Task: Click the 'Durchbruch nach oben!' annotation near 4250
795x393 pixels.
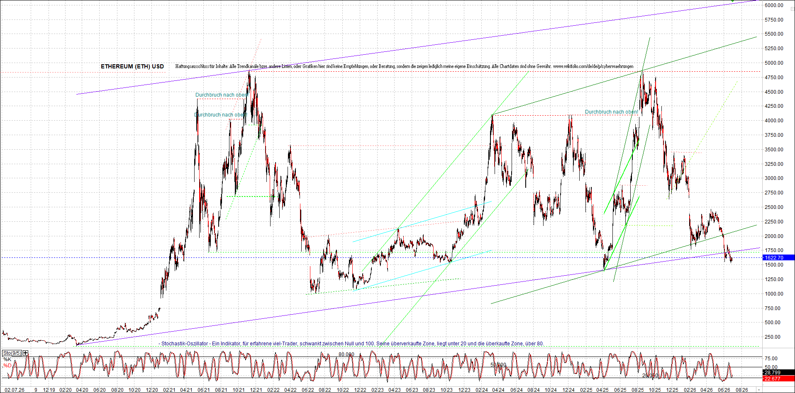Action: 612,112
